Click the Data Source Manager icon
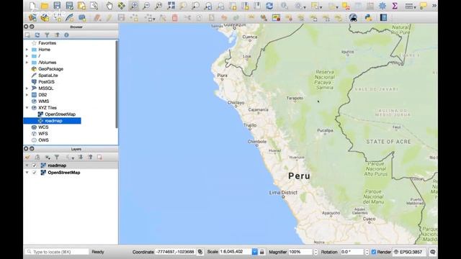This screenshot has width=461, height=259. point(32,17)
